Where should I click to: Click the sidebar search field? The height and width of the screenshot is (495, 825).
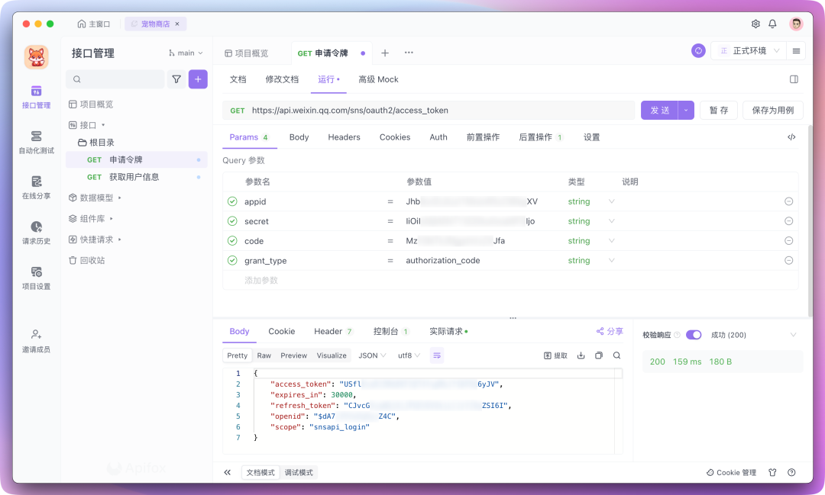coord(115,79)
